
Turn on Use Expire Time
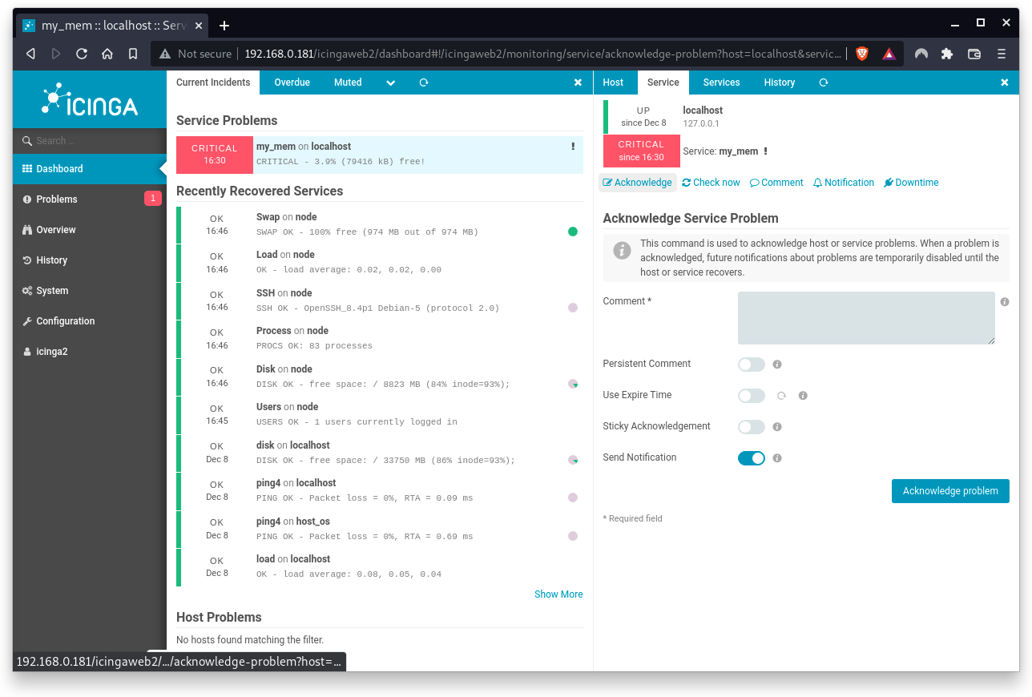(x=751, y=395)
